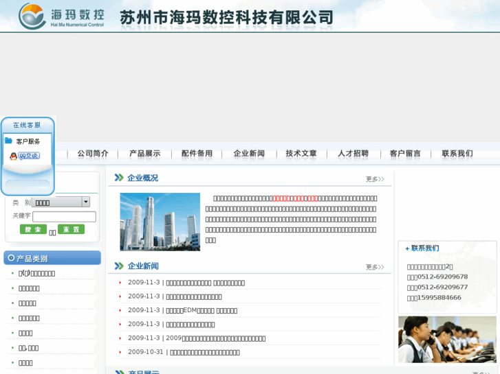Click the Hai Ma Numerical Control logo
The image size is (500, 374).
point(61,16)
